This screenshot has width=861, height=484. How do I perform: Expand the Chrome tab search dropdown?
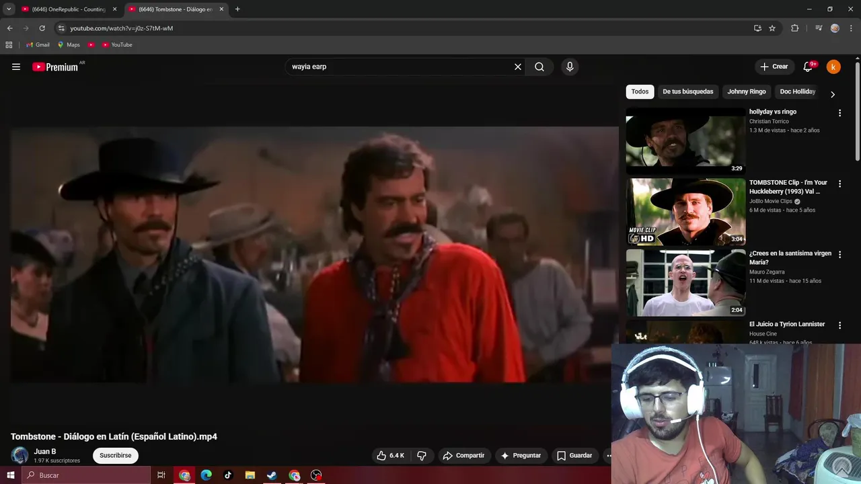[9, 9]
